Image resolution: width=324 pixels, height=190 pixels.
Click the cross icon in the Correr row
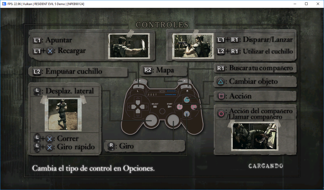(50, 139)
